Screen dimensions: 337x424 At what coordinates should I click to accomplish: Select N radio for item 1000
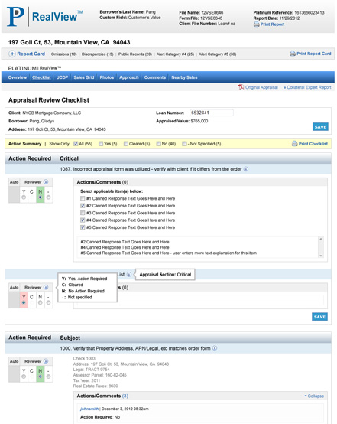[x=41, y=377]
